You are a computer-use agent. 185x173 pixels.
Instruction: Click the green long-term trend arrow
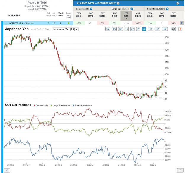coord(69,23)
